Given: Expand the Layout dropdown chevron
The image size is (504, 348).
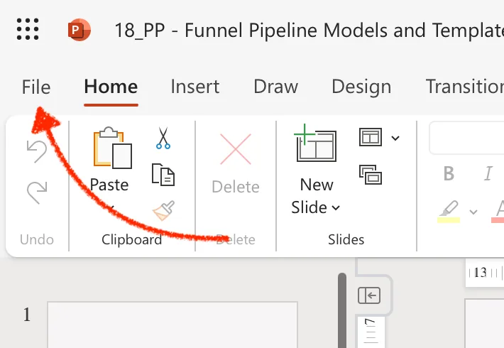Looking at the screenshot, I should (x=395, y=138).
